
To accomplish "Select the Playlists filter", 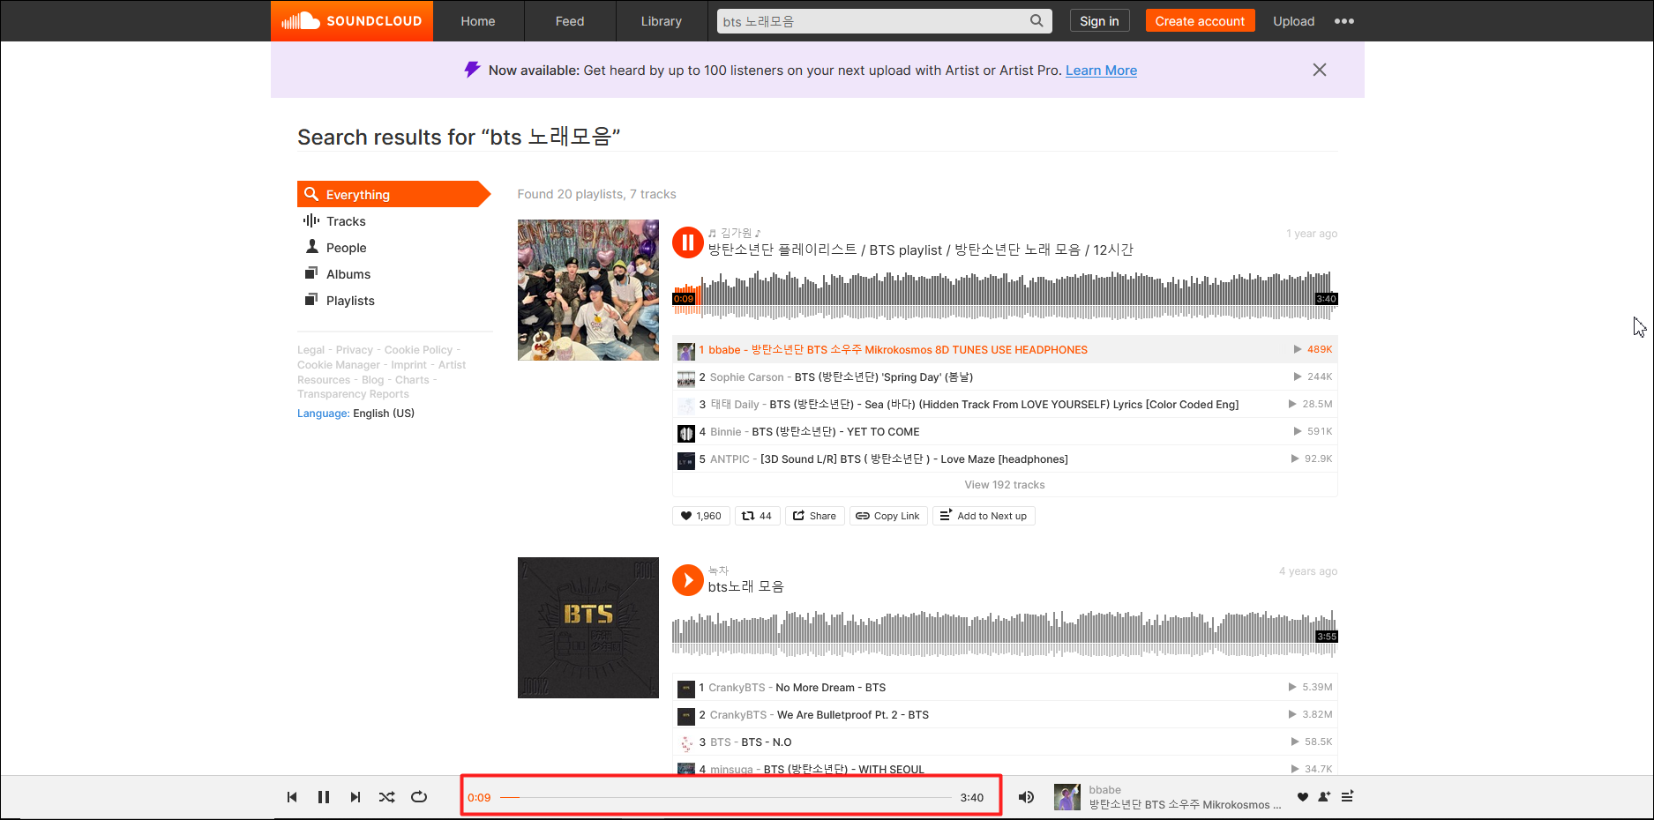I will tap(350, 301).
